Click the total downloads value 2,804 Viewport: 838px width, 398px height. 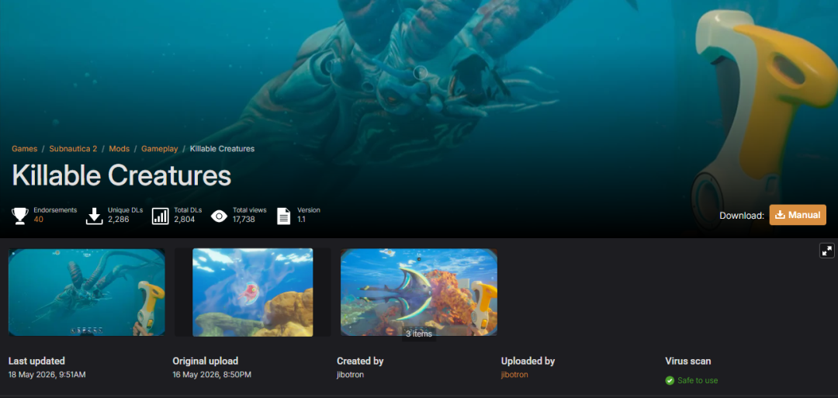point(185,219)
